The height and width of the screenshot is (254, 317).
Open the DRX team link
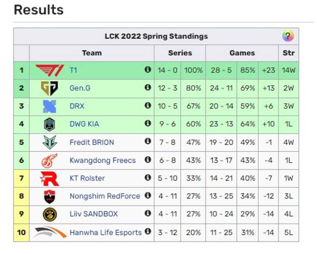77,106
